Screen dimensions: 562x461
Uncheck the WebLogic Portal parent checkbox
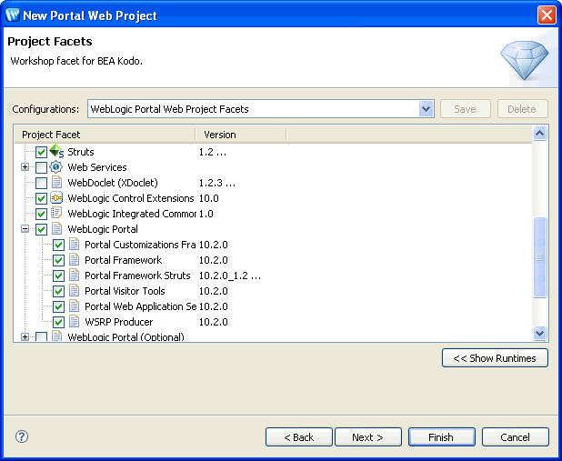pyautogui.click(x=41, y=229)
